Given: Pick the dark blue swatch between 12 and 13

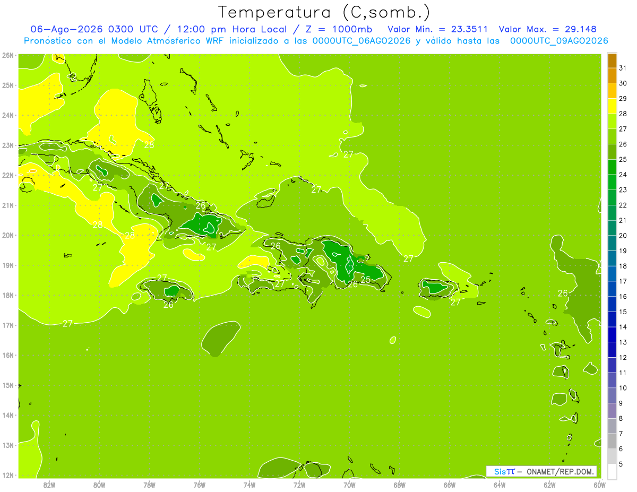Looking at the screenshot, I should 612,350.
